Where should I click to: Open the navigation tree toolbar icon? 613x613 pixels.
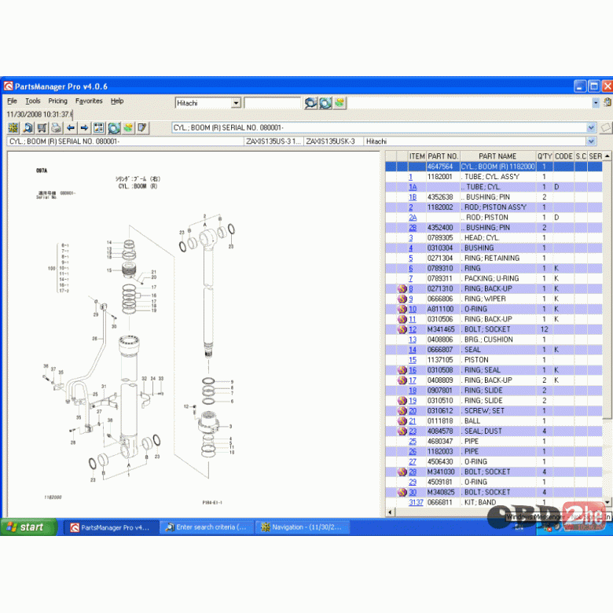(x=13, y=128)
